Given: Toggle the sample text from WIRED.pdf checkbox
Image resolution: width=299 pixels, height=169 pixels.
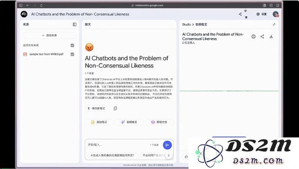Looking at the screenshot, I should point(72,54).
